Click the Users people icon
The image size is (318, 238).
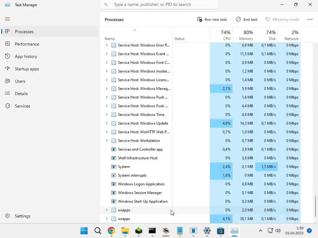tap(7, 81)
